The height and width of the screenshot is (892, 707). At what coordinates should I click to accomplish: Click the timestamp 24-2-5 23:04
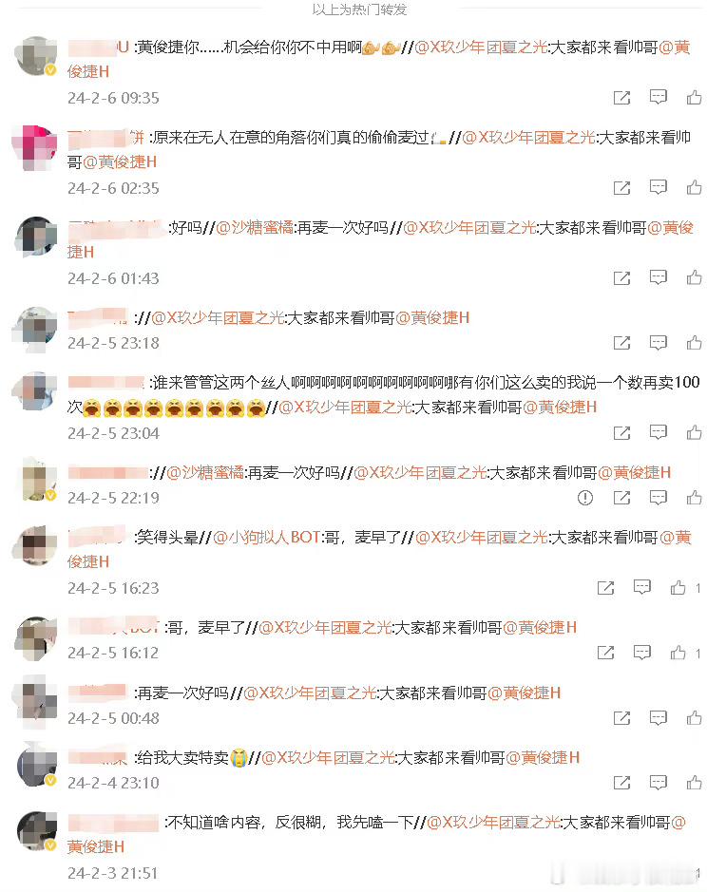(x=113, y=433)
